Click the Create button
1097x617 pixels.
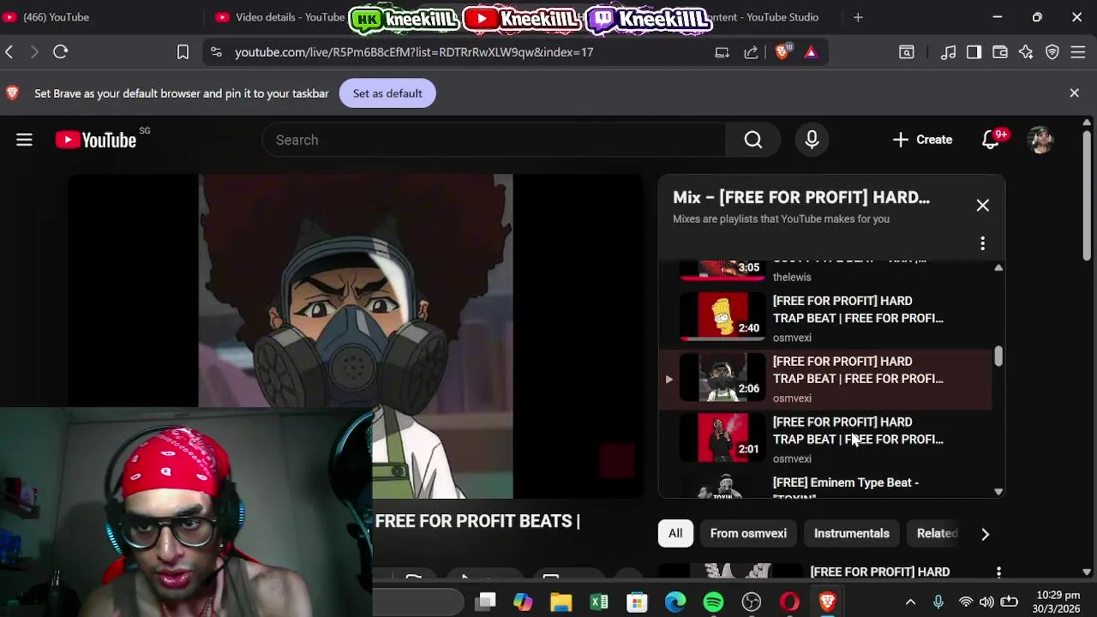[x=922, y=140]
